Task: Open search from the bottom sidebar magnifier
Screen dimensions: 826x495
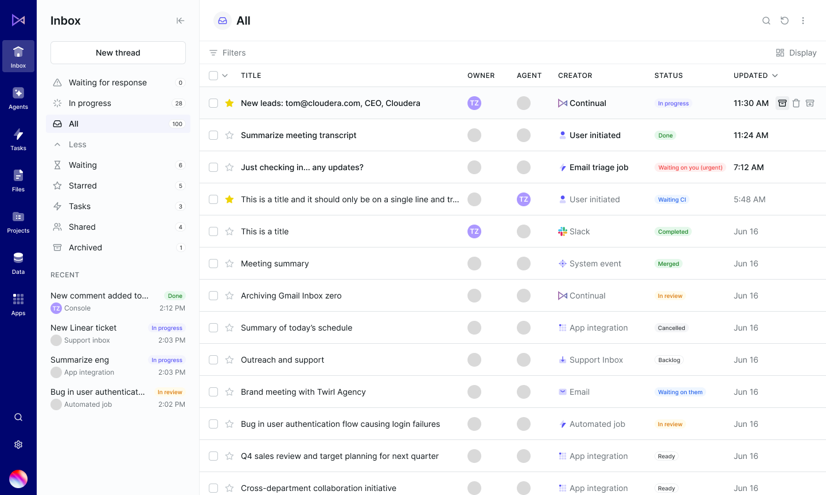Action: (18, 417)
